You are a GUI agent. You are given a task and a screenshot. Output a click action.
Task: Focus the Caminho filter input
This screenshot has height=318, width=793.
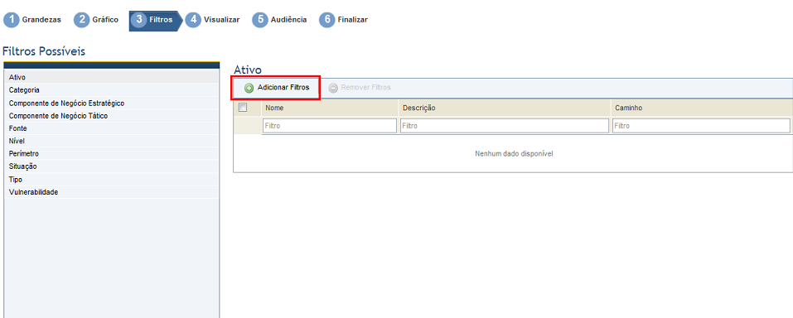(701, 126)
